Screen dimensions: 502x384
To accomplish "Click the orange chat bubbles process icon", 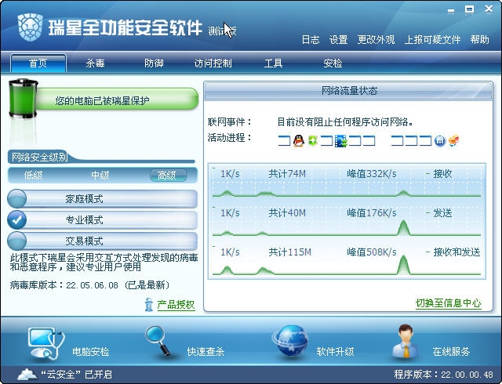I will tap(454, 141).
